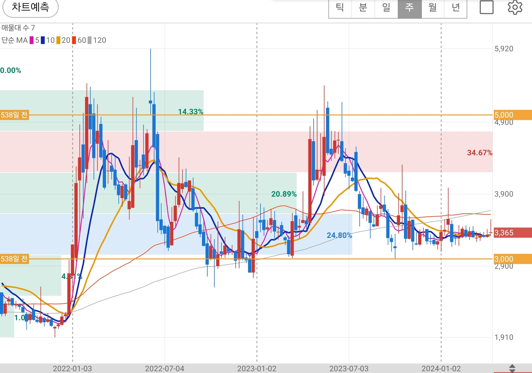Click the current price 3,365 red label
This screenshot has height=373, width=532.
click(x=513, y=233)
